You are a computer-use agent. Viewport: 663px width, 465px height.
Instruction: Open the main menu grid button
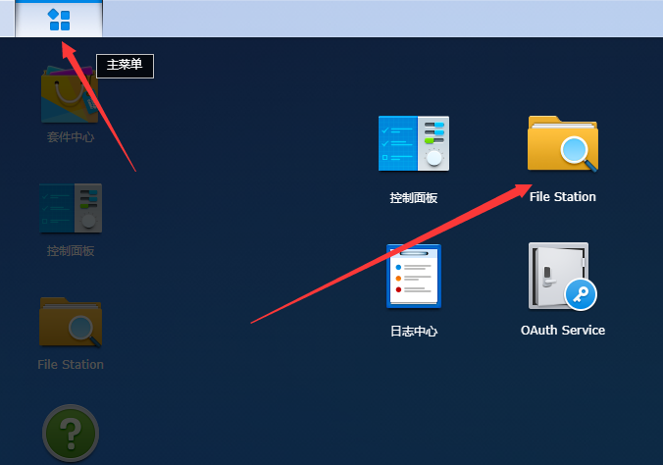(x=59, y=20)
